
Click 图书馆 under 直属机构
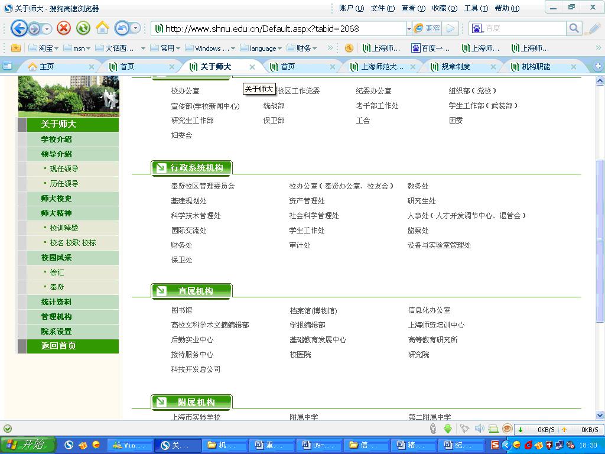(x=181, y=310)
